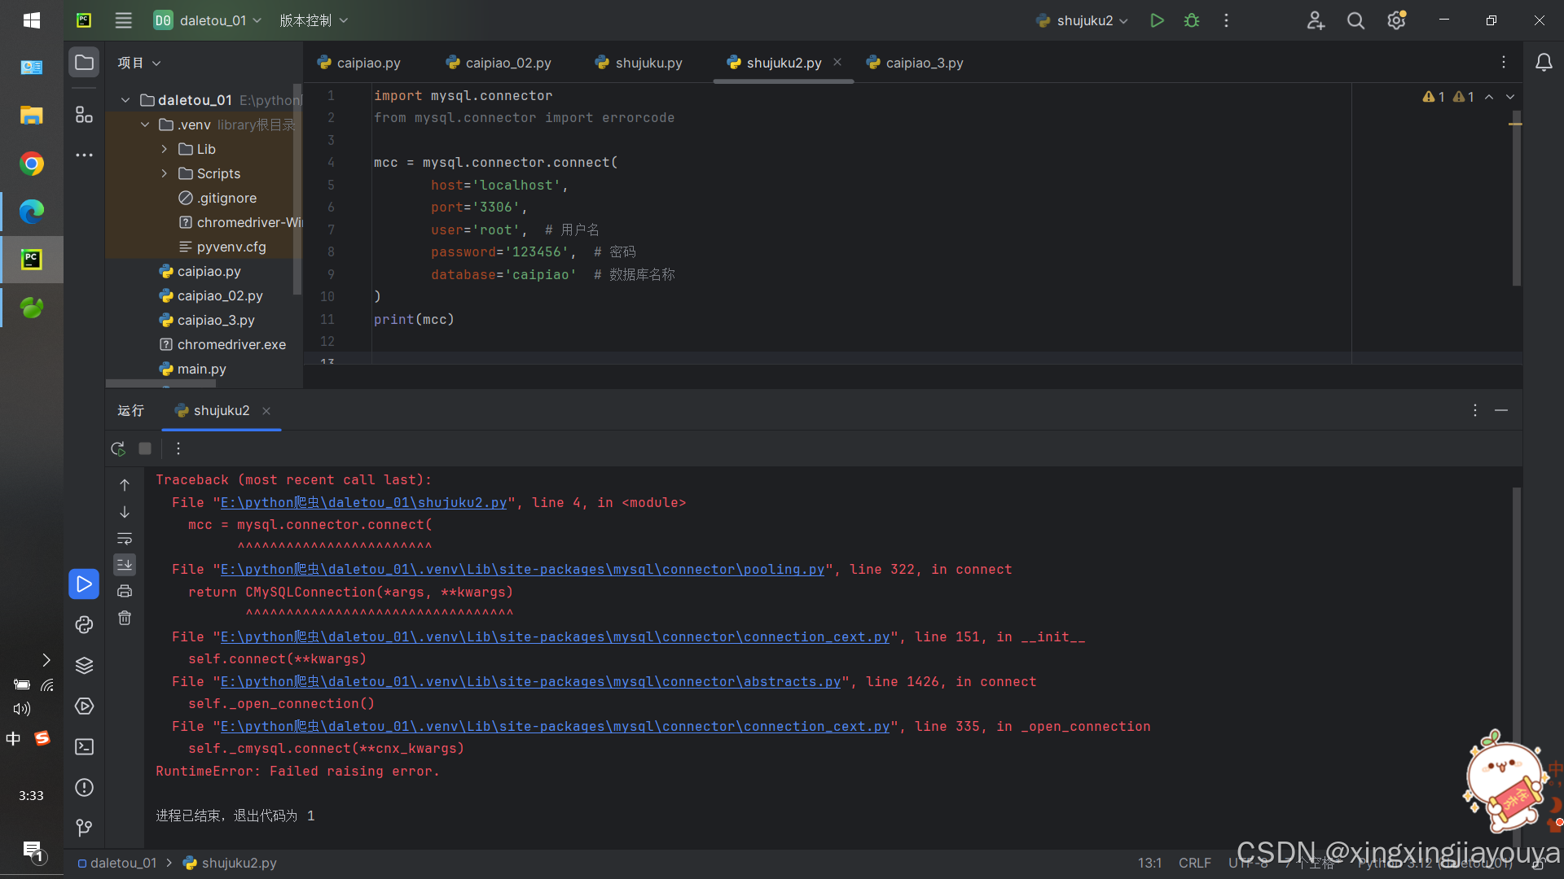The image size is (1564, 879).
Task: Clear all run console output
Action: point(125,618)
